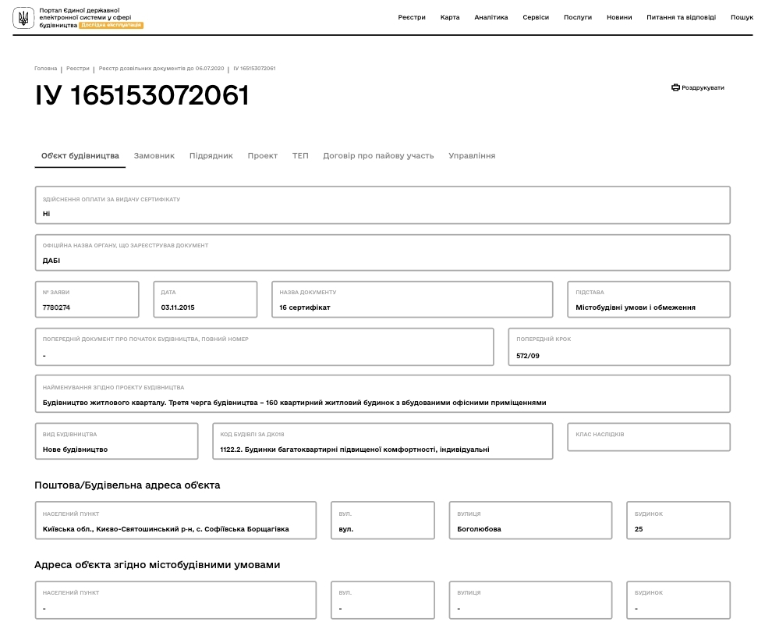This screenshot has height=622, width=765.
Task: Click the Головна breadcrumb link
Action: [46, 69]
